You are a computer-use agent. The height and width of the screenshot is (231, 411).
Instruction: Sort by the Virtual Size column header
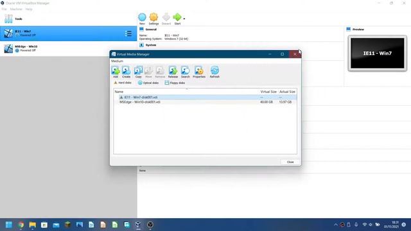coord(268,92)
